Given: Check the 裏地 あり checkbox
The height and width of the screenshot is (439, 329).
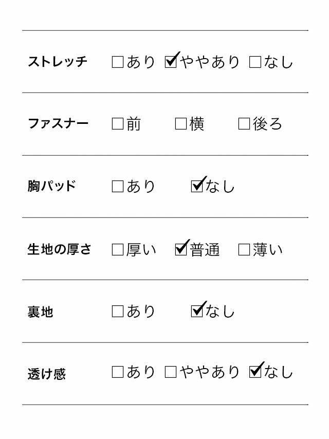Looking at the screenshot, I should pos(118,312).
